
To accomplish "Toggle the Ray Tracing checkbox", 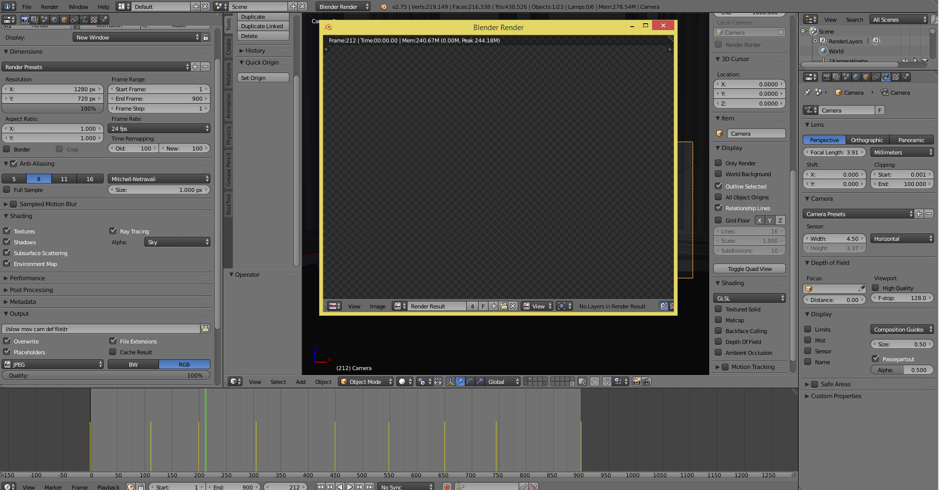I will tap(113, 231).
